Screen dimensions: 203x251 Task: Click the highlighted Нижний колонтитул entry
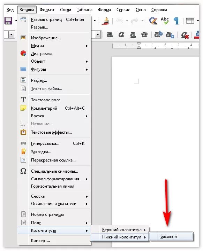120,237
